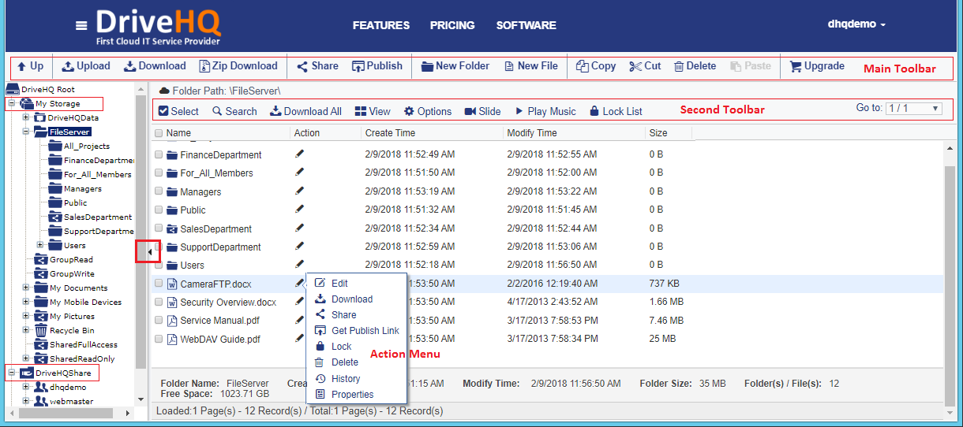Image resolution: width=963 pixels, height=427 pixels.
Task: Toggle the select-all checkbox in Name header
Action: click(159, 133)
